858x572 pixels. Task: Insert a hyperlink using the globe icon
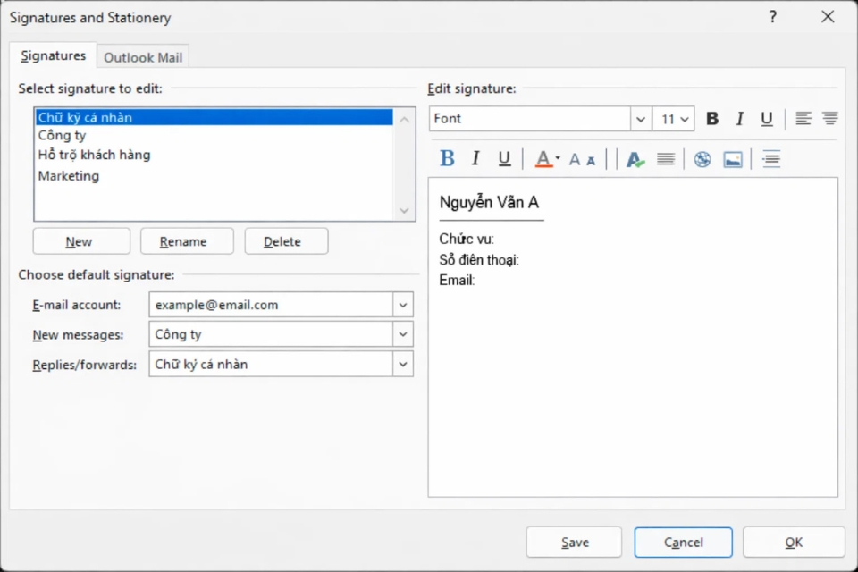702,158
